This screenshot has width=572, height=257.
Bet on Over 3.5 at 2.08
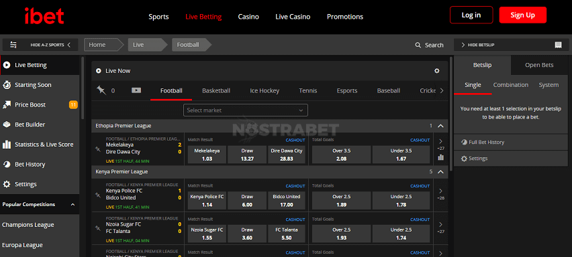(342, 155)
